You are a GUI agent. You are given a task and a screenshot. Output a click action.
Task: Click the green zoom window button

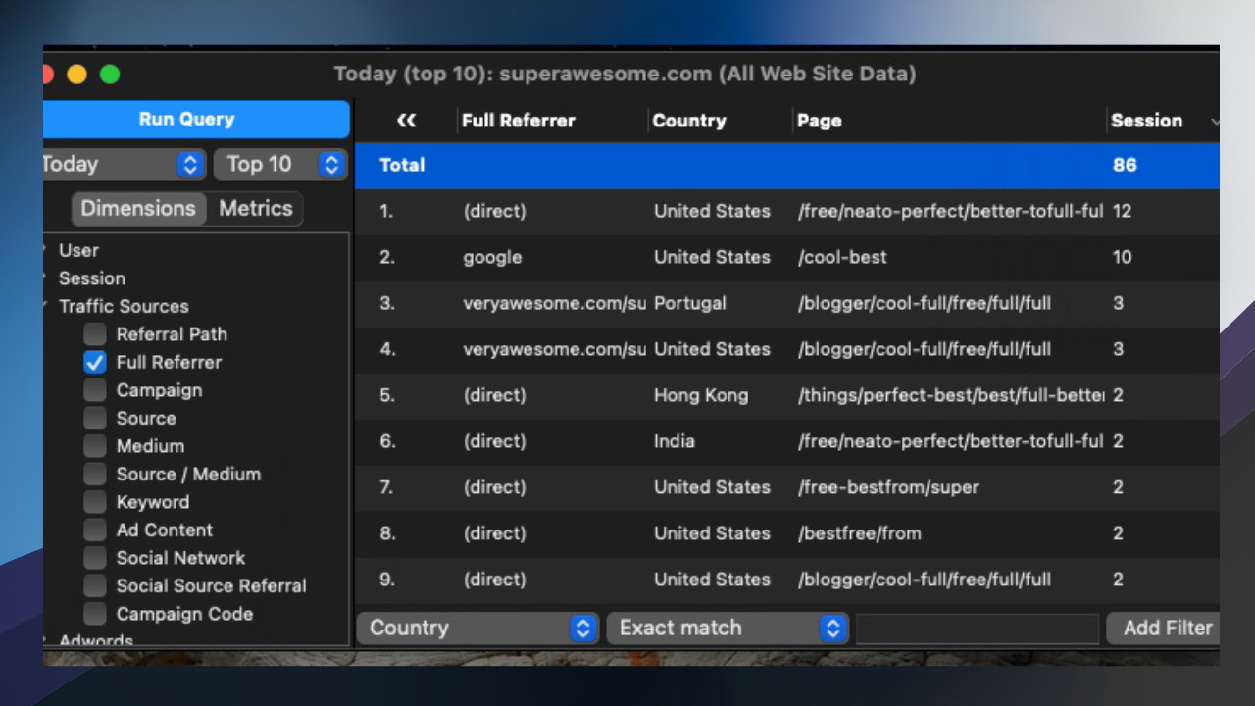110,75
